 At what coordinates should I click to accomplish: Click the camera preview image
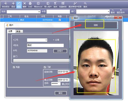click(x=96, y=63)
